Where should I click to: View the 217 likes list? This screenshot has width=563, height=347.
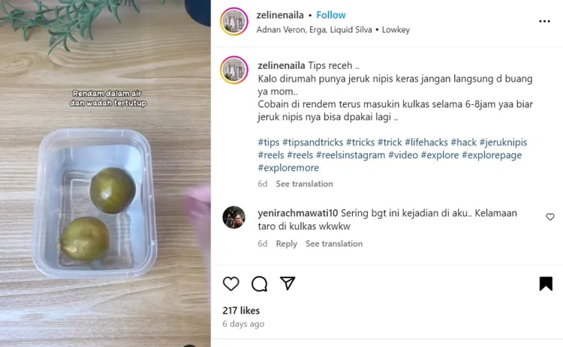[x=241, y=310]
